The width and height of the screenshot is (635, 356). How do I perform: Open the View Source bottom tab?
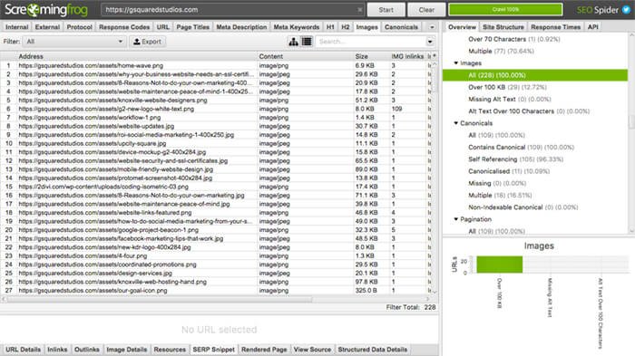coord(312,350)
